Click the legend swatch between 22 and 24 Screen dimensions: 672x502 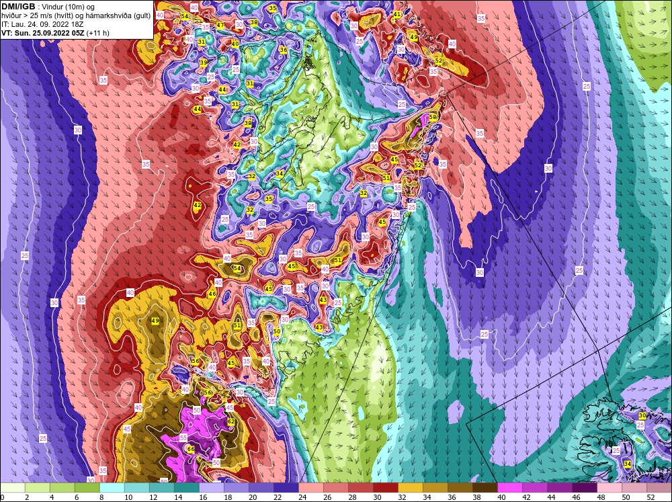[286, 488]
